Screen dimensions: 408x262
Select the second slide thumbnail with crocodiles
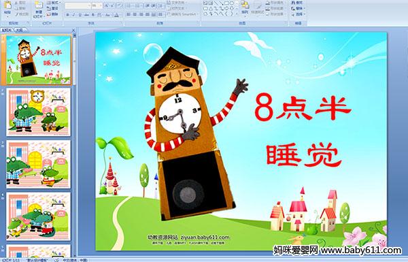[39, 112]
